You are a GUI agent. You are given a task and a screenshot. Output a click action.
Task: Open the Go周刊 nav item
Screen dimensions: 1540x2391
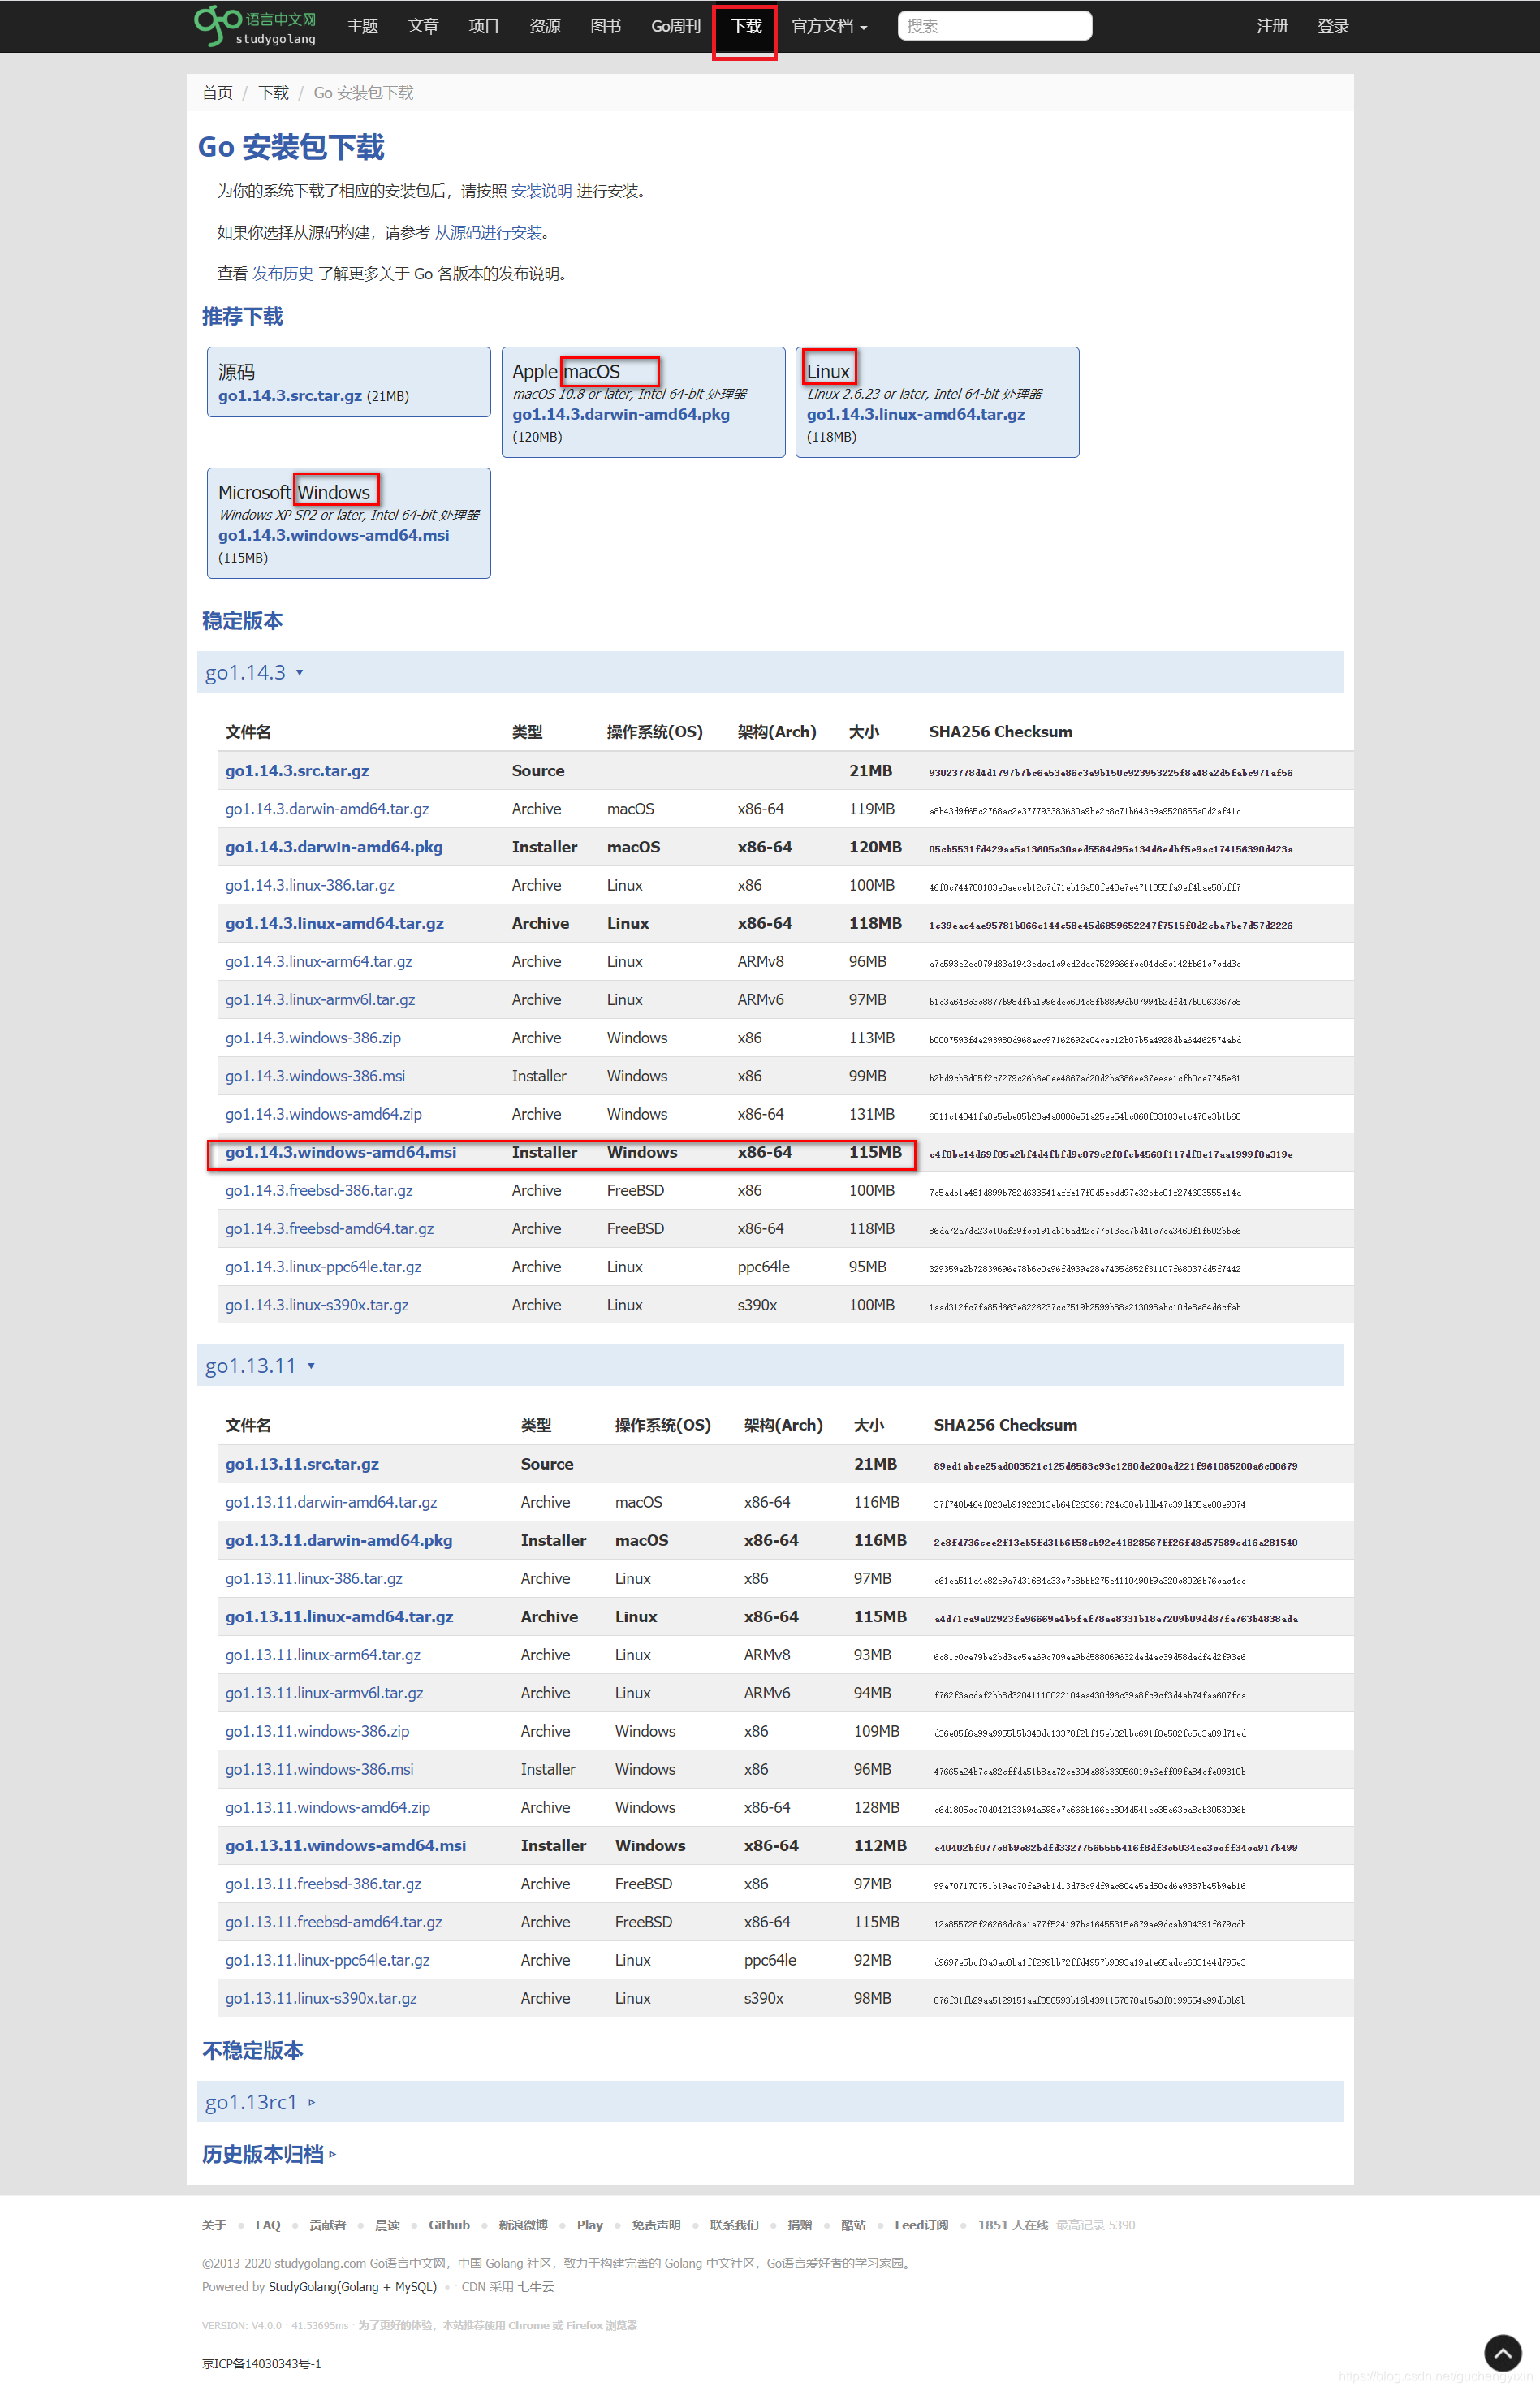675,26
